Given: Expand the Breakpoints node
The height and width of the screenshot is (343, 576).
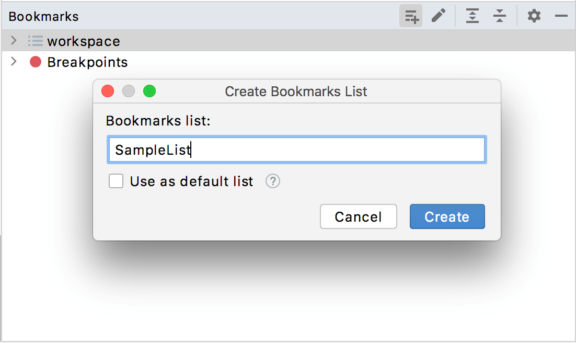Looking at the screenshot, I should tap(13, 62).
